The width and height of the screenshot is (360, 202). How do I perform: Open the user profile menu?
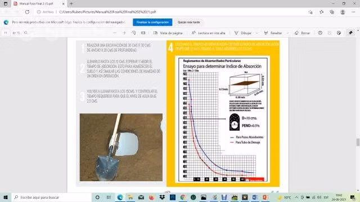[x=343, y=12]
